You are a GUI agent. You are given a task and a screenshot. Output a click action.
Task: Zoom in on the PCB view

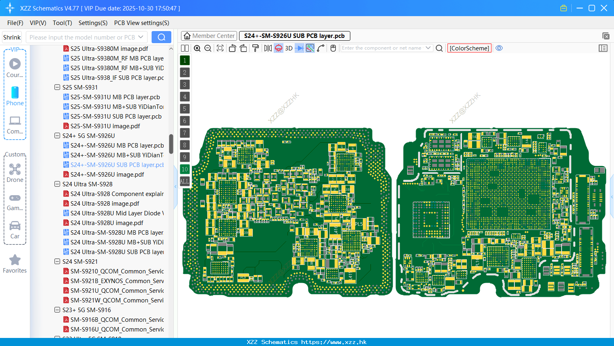[197, 48]
